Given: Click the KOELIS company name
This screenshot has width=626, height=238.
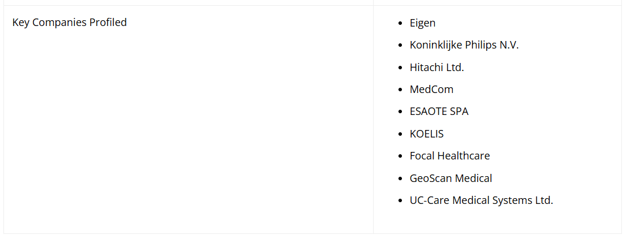Looking at the screenshot, I should point(427,133).
